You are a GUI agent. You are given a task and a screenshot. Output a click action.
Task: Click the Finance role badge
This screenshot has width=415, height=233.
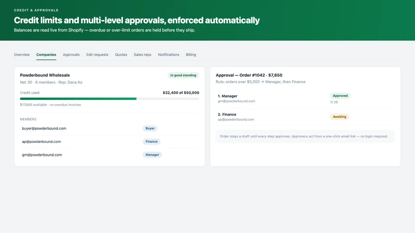151,141
